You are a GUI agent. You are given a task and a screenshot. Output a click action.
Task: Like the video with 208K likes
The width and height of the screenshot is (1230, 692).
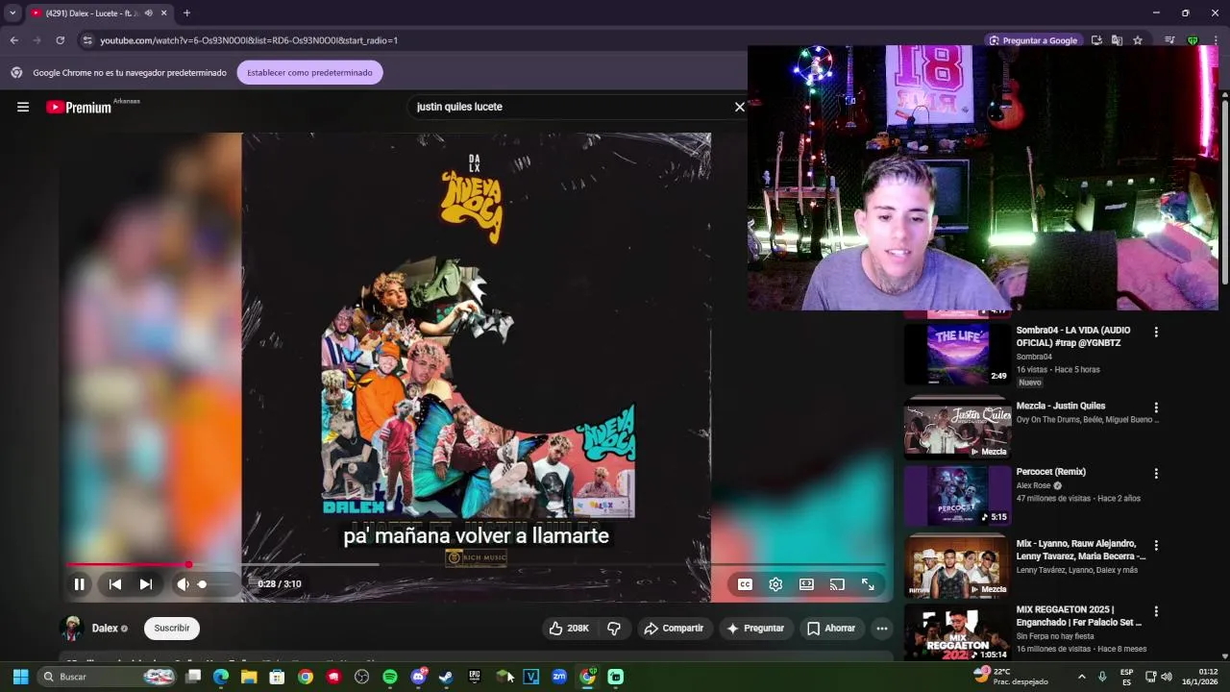(568, 629)
